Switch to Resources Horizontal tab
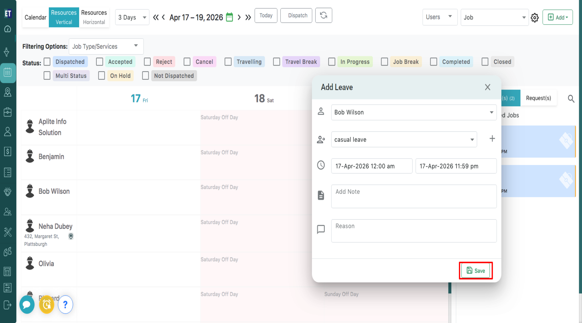This screenshot has width=582, height=323. pos(94,17)
